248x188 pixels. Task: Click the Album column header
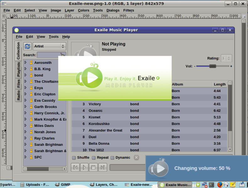191,85
